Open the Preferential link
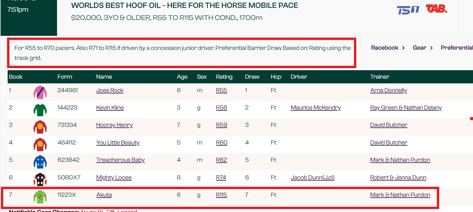The image size is (473, 212). pos(457,48)
